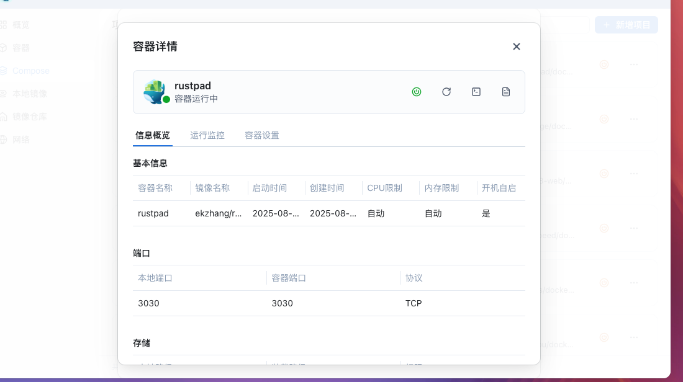Open the 网络 sidebar item
683x382 pixels.
point(21,140)
